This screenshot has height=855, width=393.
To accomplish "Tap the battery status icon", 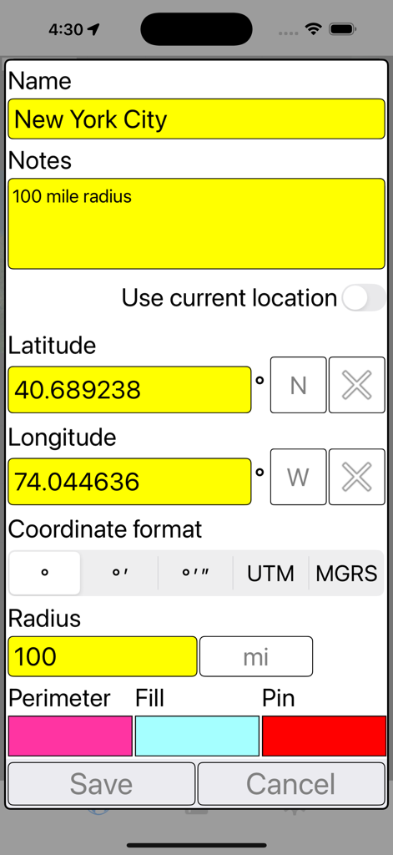I will tap(343, 29).
